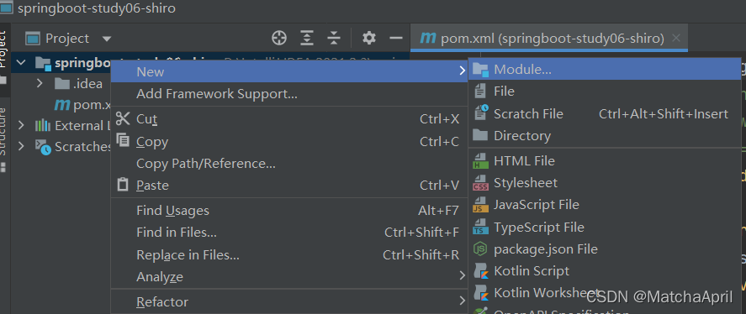Click the Cut menu entry
This screenshot has width=746, height=314.
click(x=289, y=118)
